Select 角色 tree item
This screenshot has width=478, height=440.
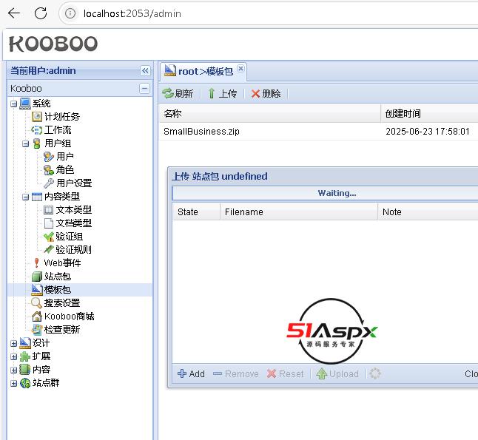tap(65, 170)
